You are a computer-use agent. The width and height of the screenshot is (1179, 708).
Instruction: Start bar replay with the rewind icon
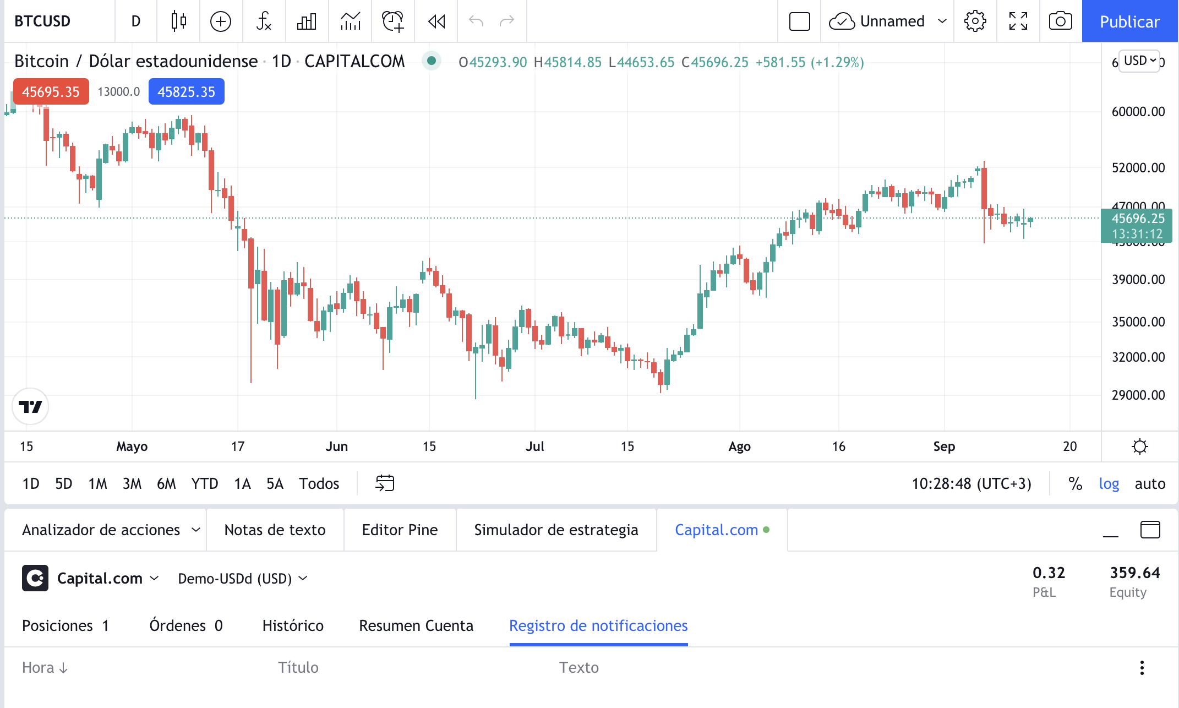click(x=436, y=21)
